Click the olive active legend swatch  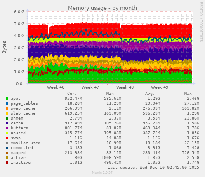click(7, 158)
